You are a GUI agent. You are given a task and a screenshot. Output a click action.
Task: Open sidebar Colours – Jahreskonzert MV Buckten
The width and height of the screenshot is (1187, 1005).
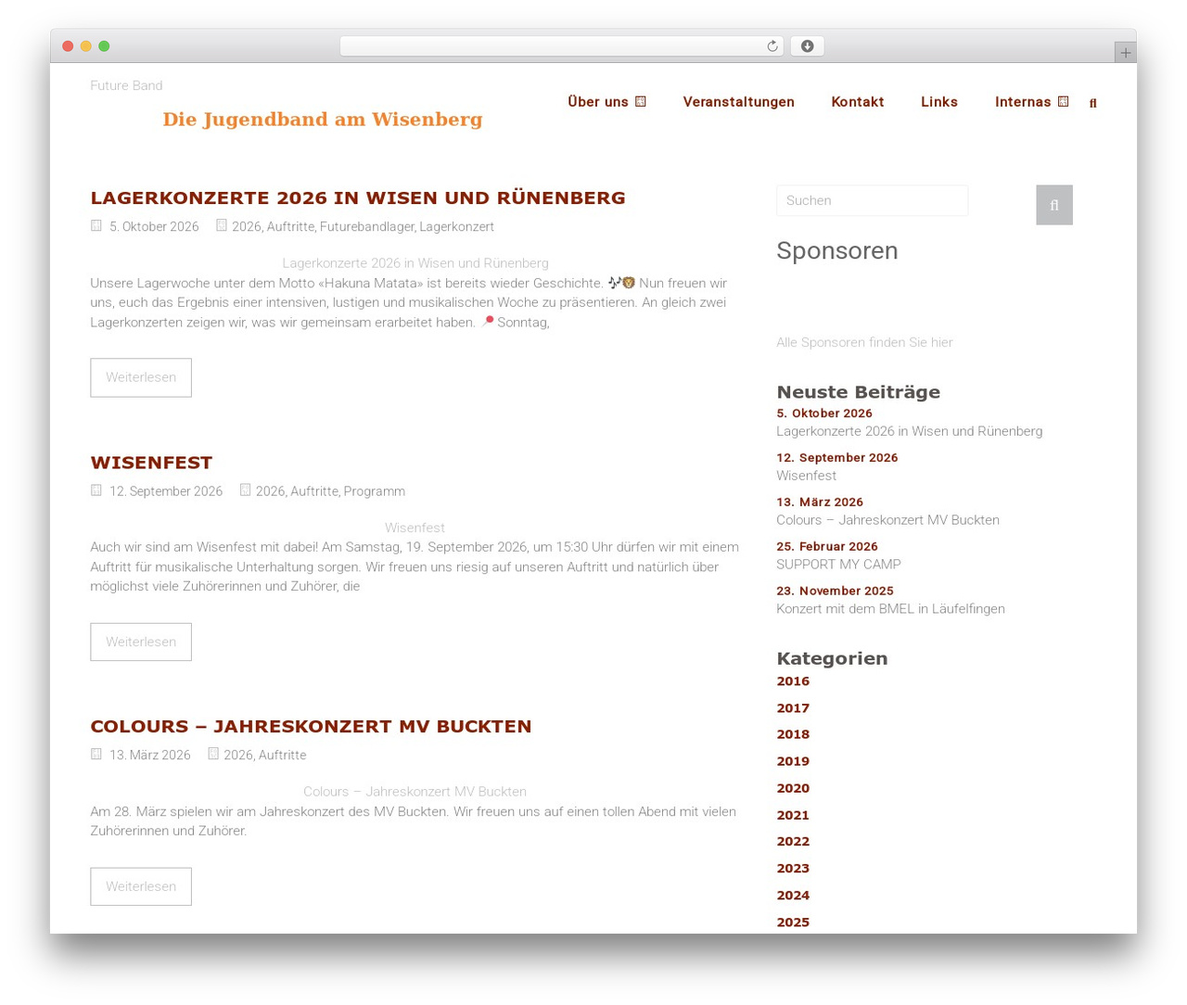[x=887, y=519]
